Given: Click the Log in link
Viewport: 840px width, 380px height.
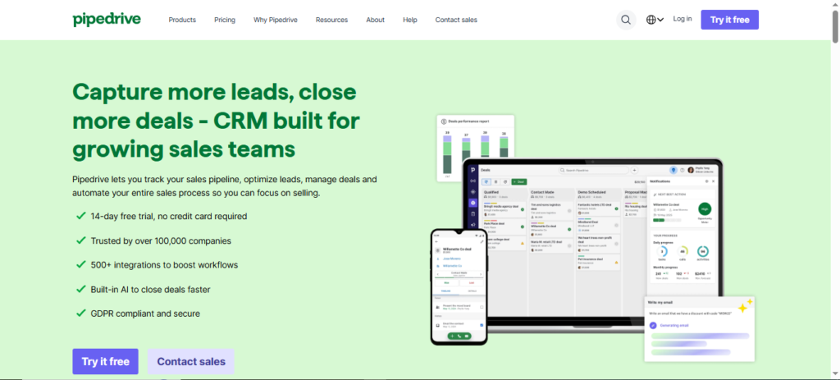Looking at the screenshot, I should 682,19.
